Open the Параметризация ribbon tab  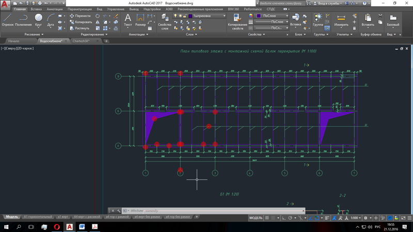tap(80, 9)
